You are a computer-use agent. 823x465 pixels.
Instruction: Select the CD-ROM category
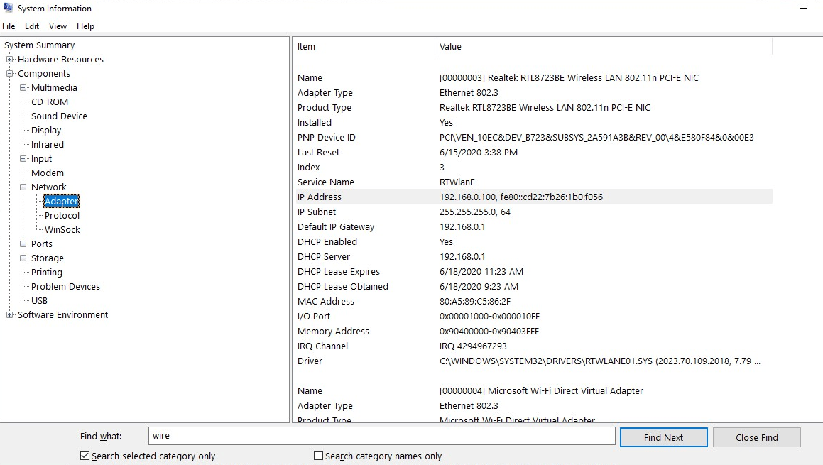point(50,102)
